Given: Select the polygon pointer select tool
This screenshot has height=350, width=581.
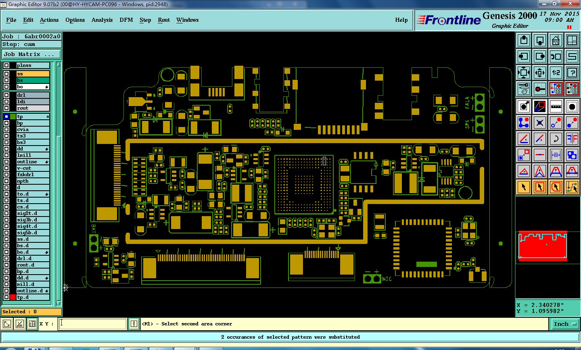Looking at the screenshot, I should [556, 187].
